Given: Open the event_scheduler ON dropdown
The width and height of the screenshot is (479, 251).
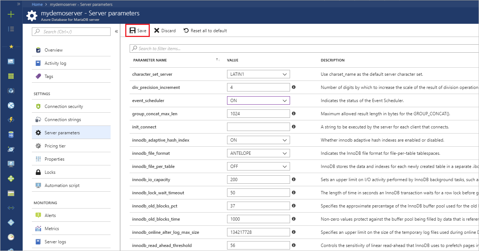Looking at the screenshot, I should 259,101.
